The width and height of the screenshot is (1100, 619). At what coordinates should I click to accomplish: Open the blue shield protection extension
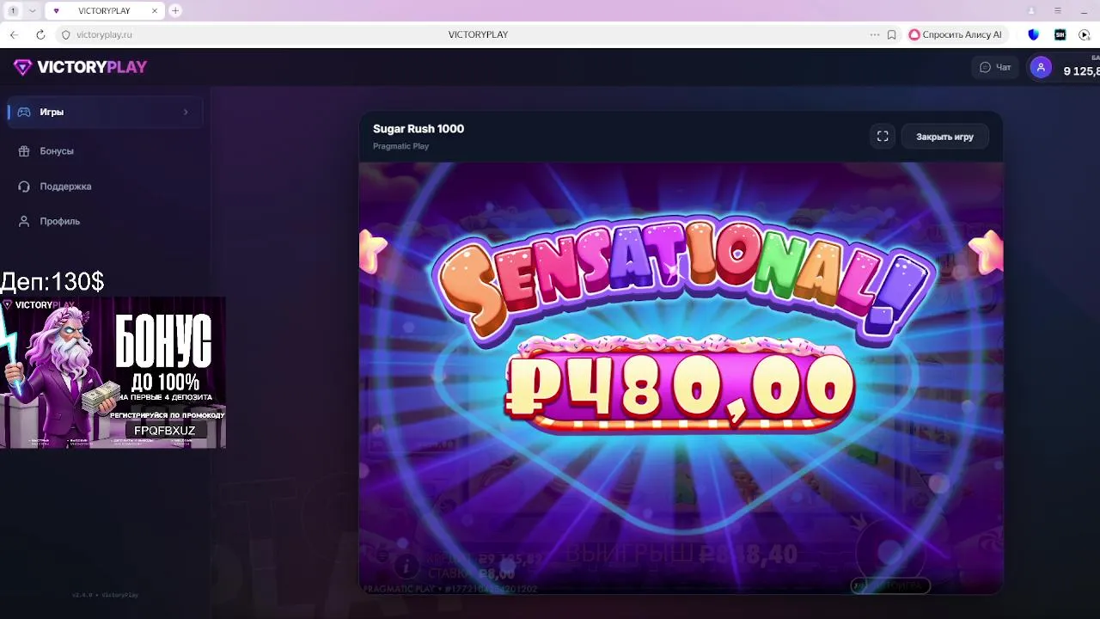click(1034, 35)
